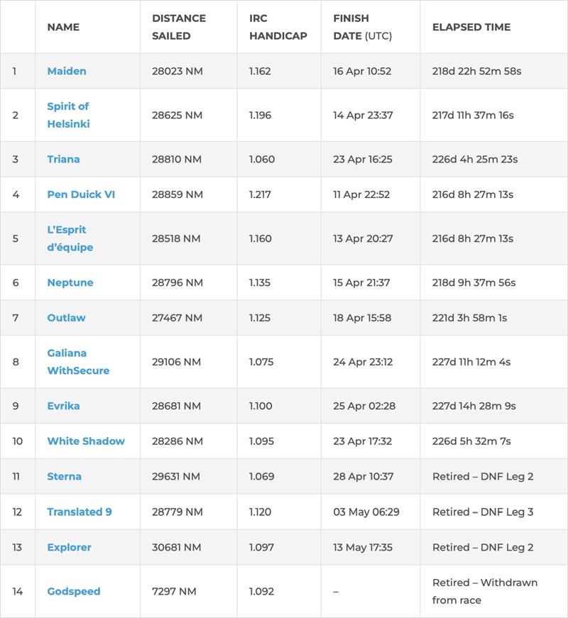Open the Triana yacht link

click(63, 159)
